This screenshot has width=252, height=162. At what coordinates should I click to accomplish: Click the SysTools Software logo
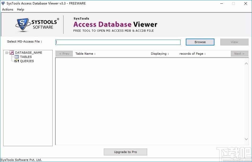[37, 25]
